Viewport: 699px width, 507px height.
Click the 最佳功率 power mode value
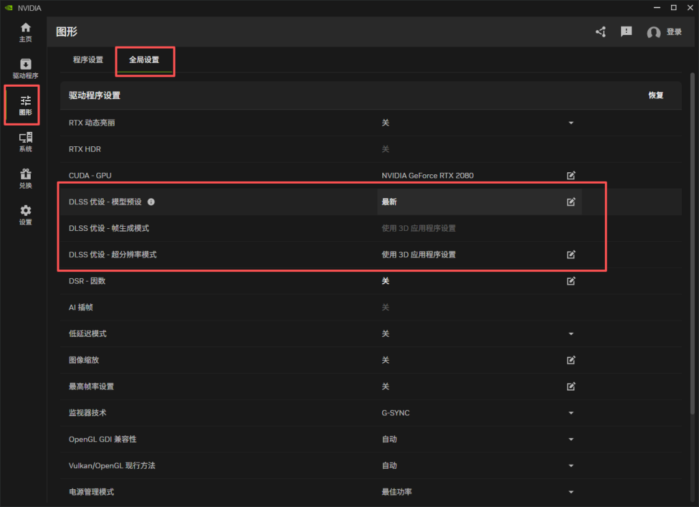tap(397, 492)
